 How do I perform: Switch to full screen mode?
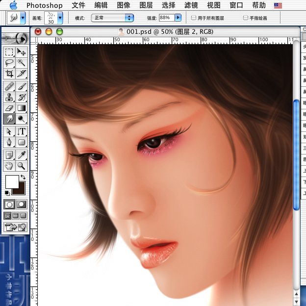[x=24, y=216]
